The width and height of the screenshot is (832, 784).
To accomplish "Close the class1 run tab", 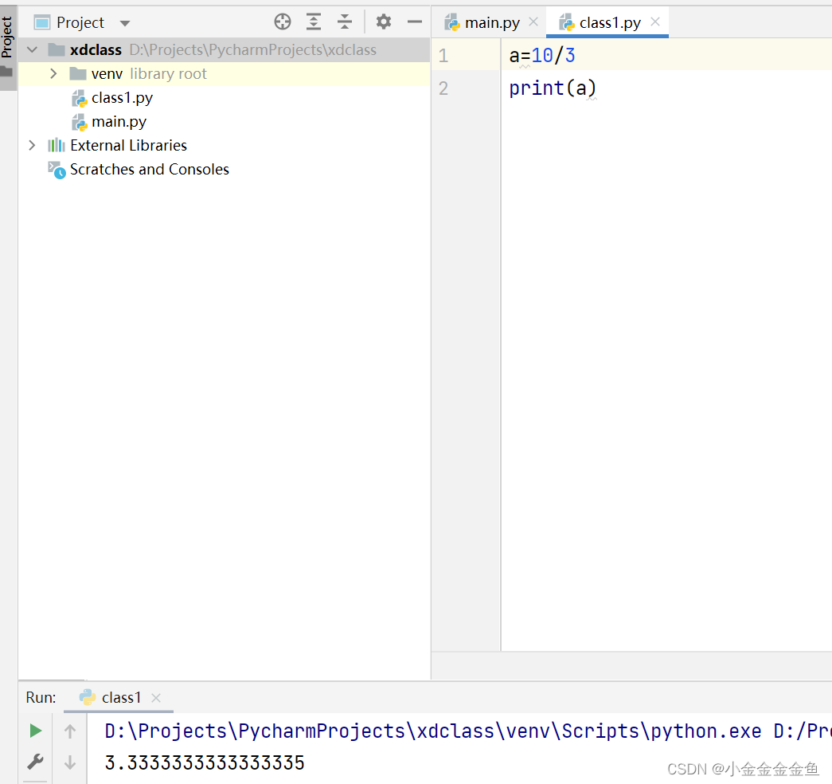I will (x=156, y=698).
